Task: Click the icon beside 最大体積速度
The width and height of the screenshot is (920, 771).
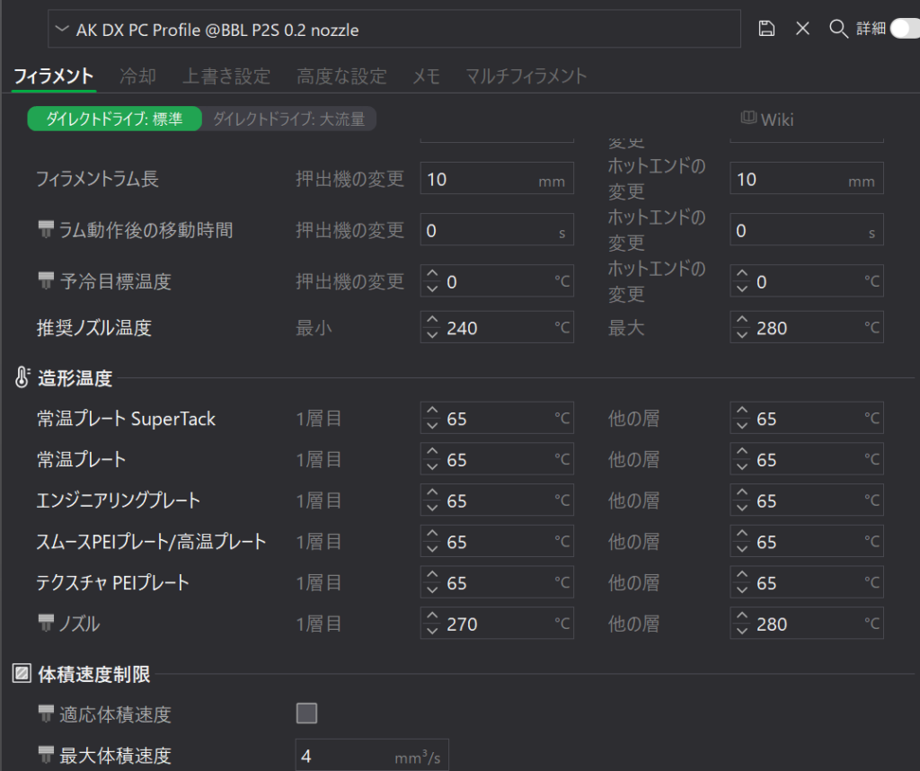Action: (x=46, y=756)
